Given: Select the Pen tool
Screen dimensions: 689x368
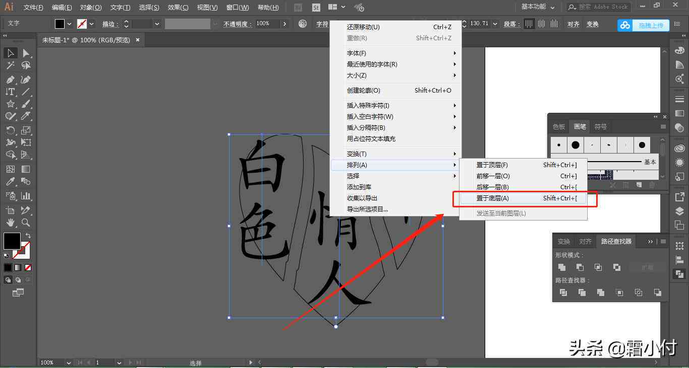Looking at the screenshot, I should pos(10,80).
